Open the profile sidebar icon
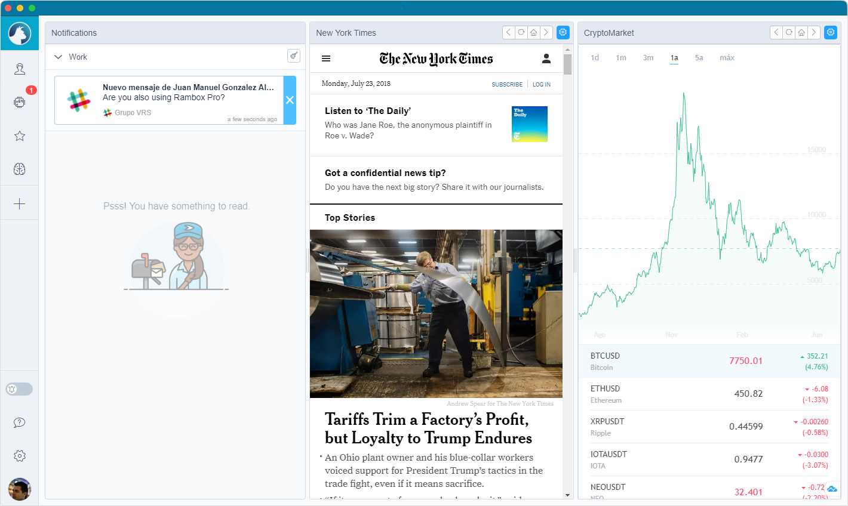 (x=20, y=69)
